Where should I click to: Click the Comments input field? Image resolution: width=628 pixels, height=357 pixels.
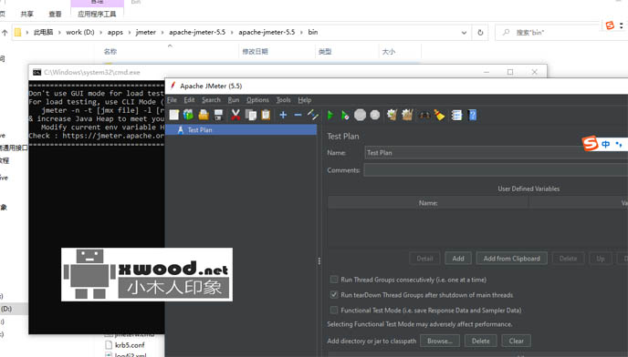tap(496, 170)
